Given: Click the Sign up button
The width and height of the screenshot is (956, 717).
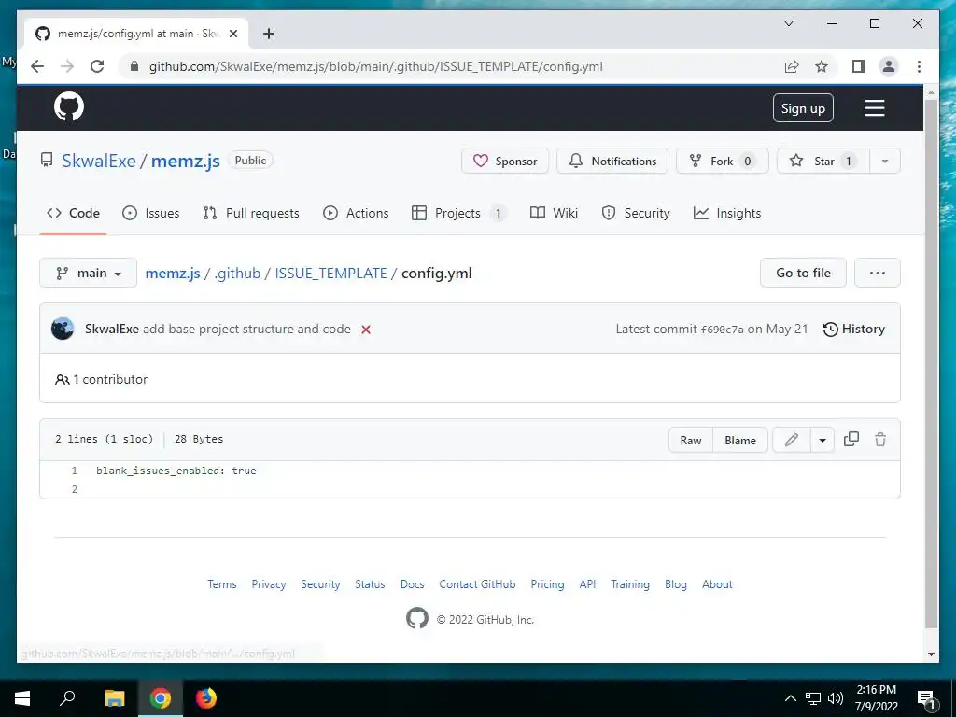Looking at the screenshot, I should 803,108.
